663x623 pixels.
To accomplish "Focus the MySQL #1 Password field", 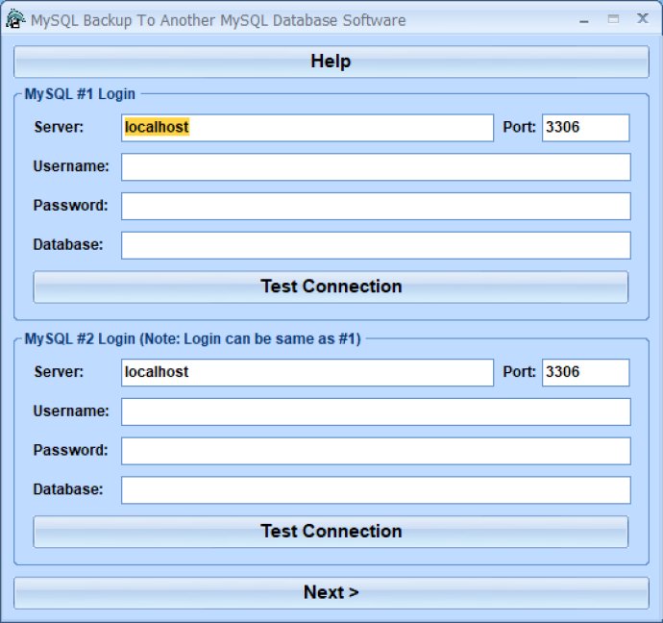I will click(376, 206).
